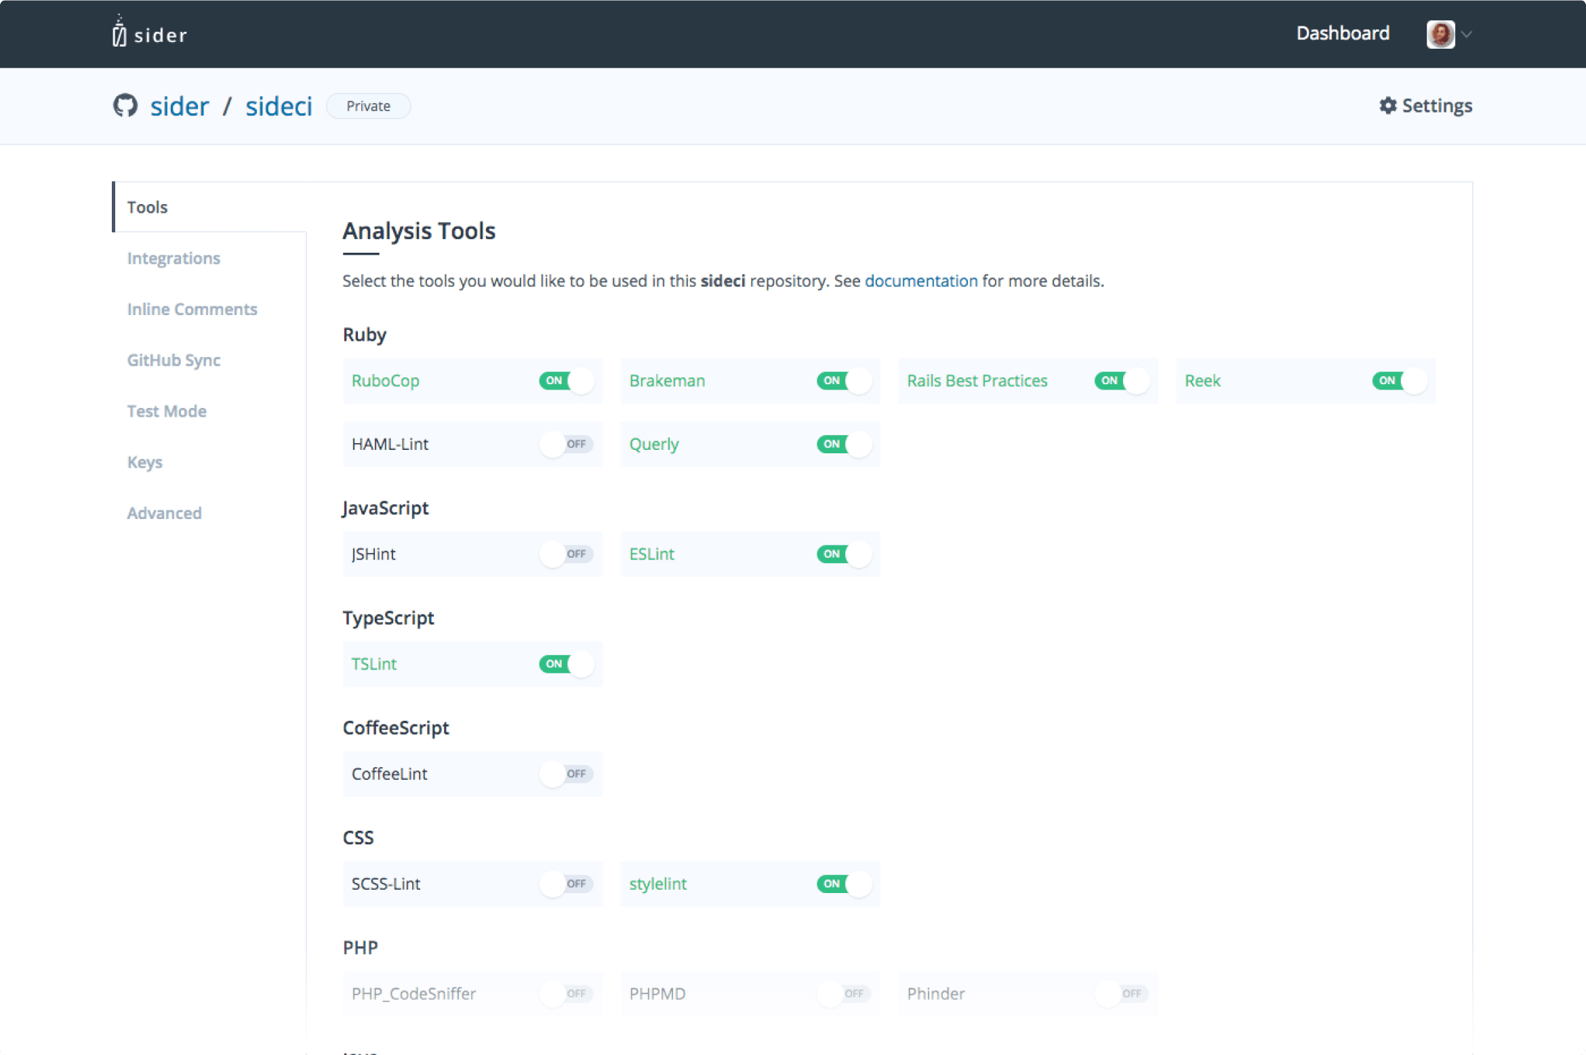
Task: Click the JSHint label
Action: click(373, 554)
